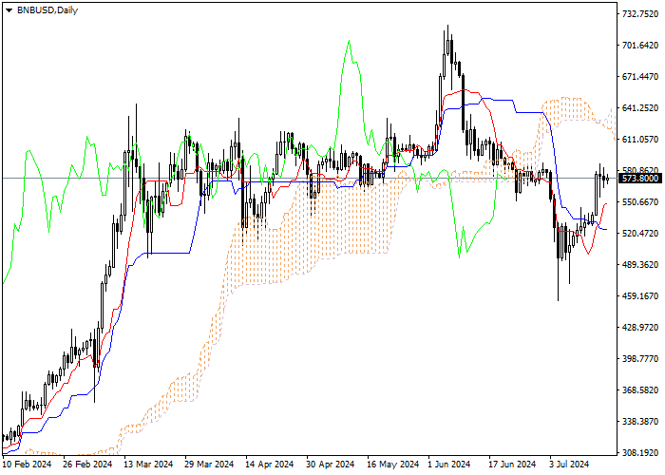Viewport: 665px width, 475px height.
Task: Select price axis value 489.3620
Action: [x=640, y=265]
